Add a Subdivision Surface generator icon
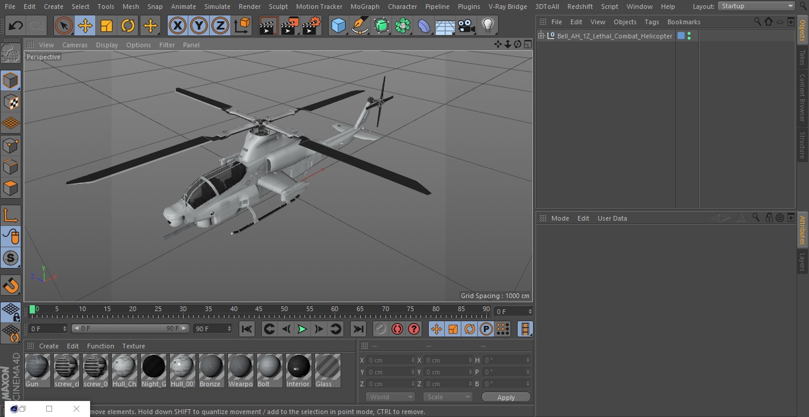Viewport: 809px width, 417px height. pyautogui.click(x=381, y=26)
